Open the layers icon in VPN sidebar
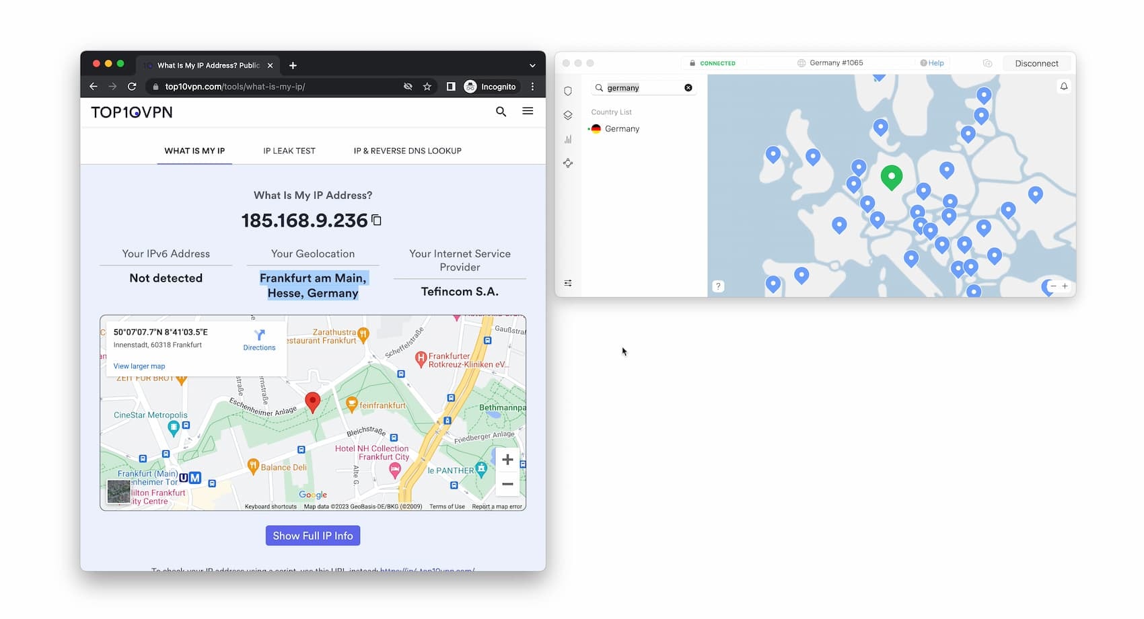The width and height of the screenshot is (1144, 619). click(568, 115)
